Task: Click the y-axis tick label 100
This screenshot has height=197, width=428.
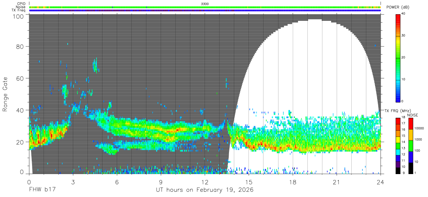Action: click(18, 16)
